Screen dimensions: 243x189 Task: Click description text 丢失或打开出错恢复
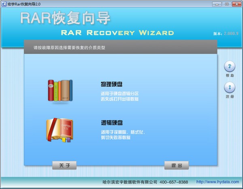pyautogui.click(x=119, y=99)
